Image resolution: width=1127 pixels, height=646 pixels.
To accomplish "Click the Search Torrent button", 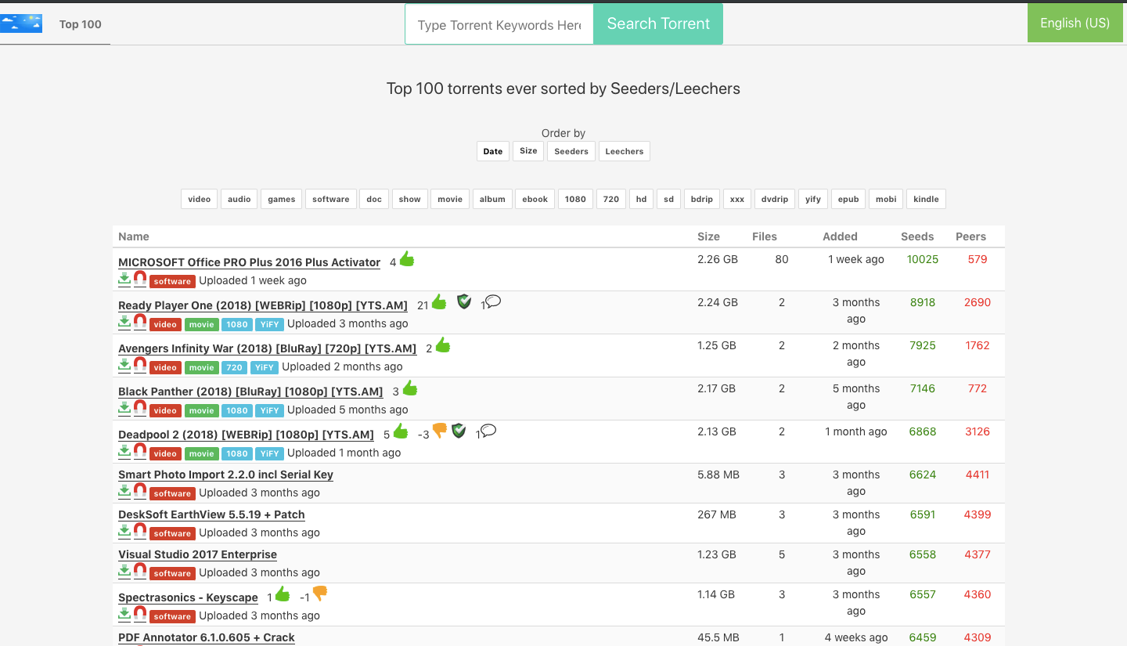I will pyautogui.click(x=658, y=24).
